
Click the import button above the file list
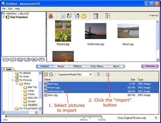point(108,74)
